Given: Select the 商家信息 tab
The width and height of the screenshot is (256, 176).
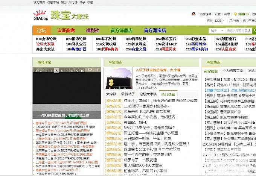Looking at the screenshot, I should 211,71.
